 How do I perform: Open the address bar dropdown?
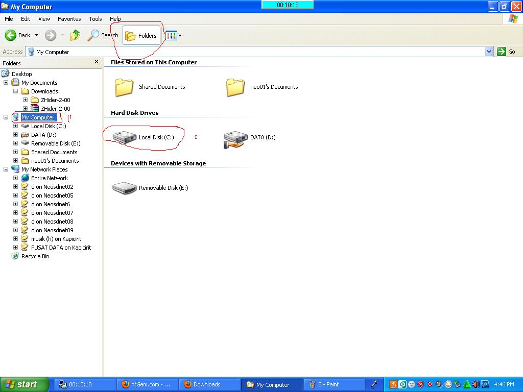coord(489,52)
